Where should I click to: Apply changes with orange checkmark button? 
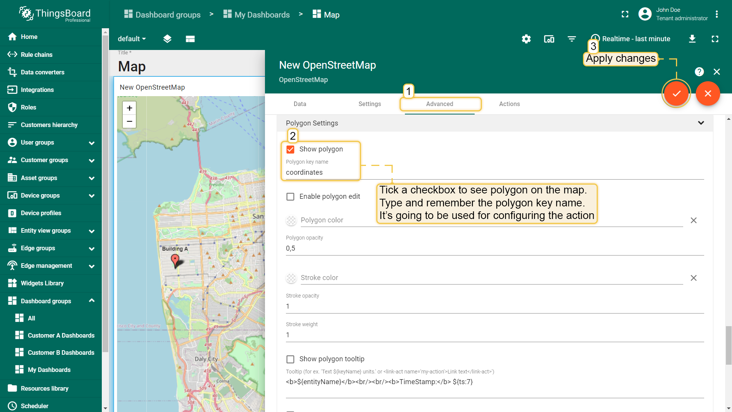click(676, 93)
